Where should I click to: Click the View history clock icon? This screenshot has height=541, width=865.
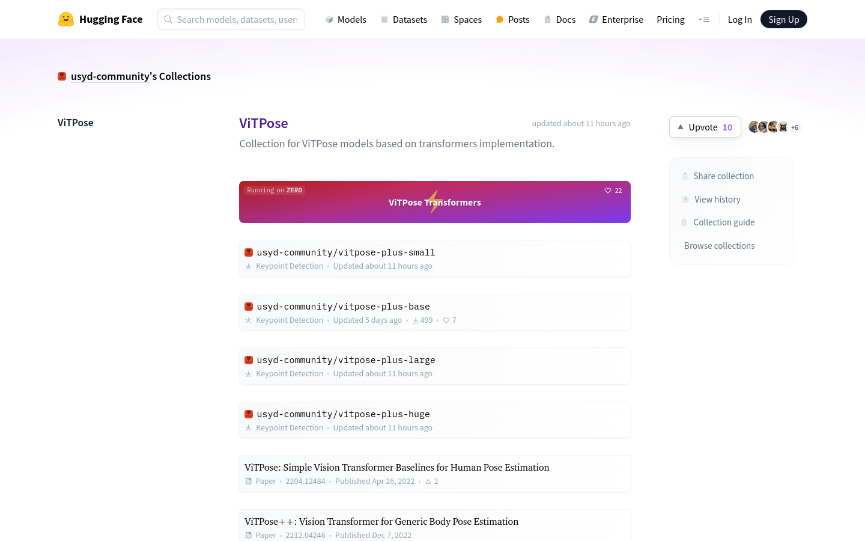685,200
